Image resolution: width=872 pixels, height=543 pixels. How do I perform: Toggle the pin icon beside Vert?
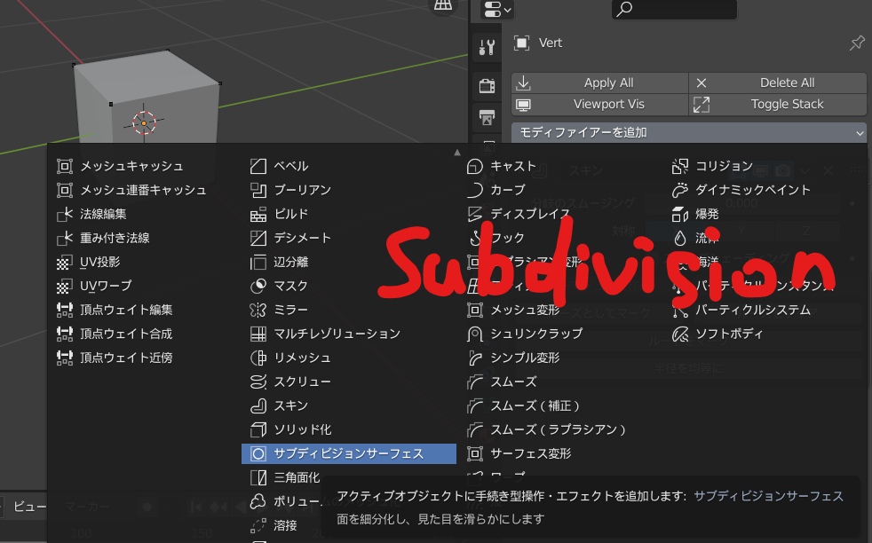click(857, 43)
